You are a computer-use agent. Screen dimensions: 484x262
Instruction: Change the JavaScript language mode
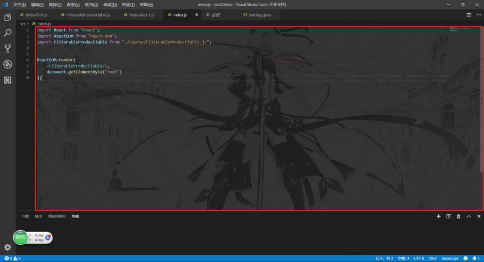(450, 259)
